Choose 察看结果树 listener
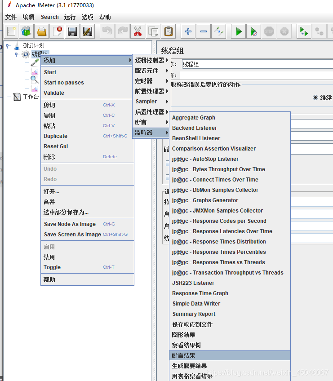The width and height of the screenshot is (333, 381). click(x=230, y=345)
